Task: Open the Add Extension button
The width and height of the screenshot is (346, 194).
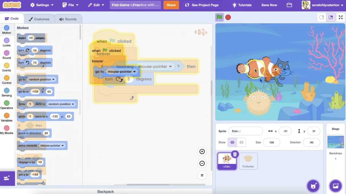Action: click(7, 178)
